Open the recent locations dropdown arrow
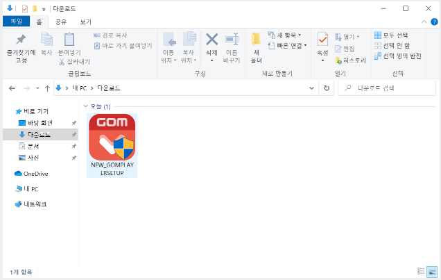 coord(37,88)
